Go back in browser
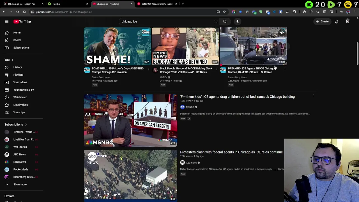The width and height of the screenshot is (359, 202). (4, 12)
